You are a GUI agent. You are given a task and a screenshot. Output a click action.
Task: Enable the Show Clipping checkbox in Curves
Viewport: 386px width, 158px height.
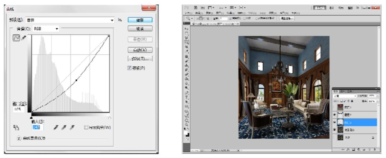86,128
